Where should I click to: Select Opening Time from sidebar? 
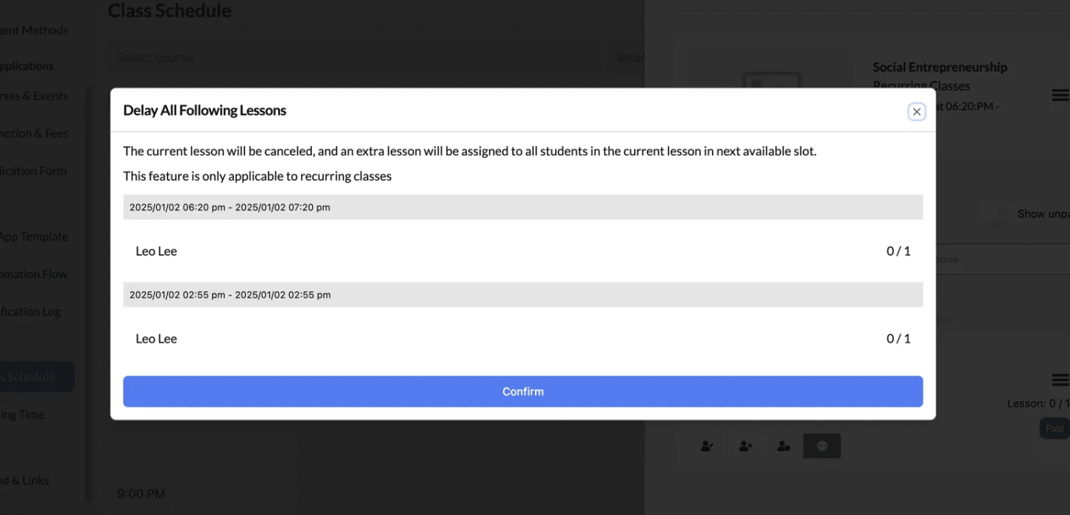(22, 415)
